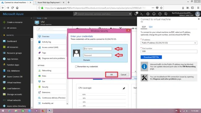Click OK in Windows Security dialog

click(x=111, y=75)
